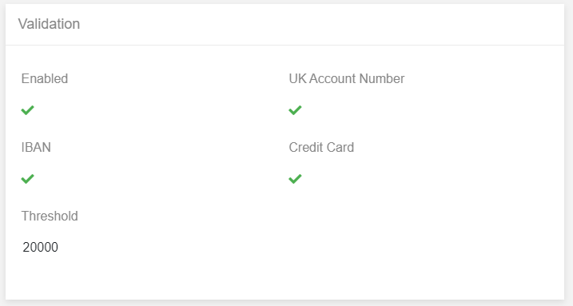
Task: Click the Threshold field label
Action: (x=50, y=216)
